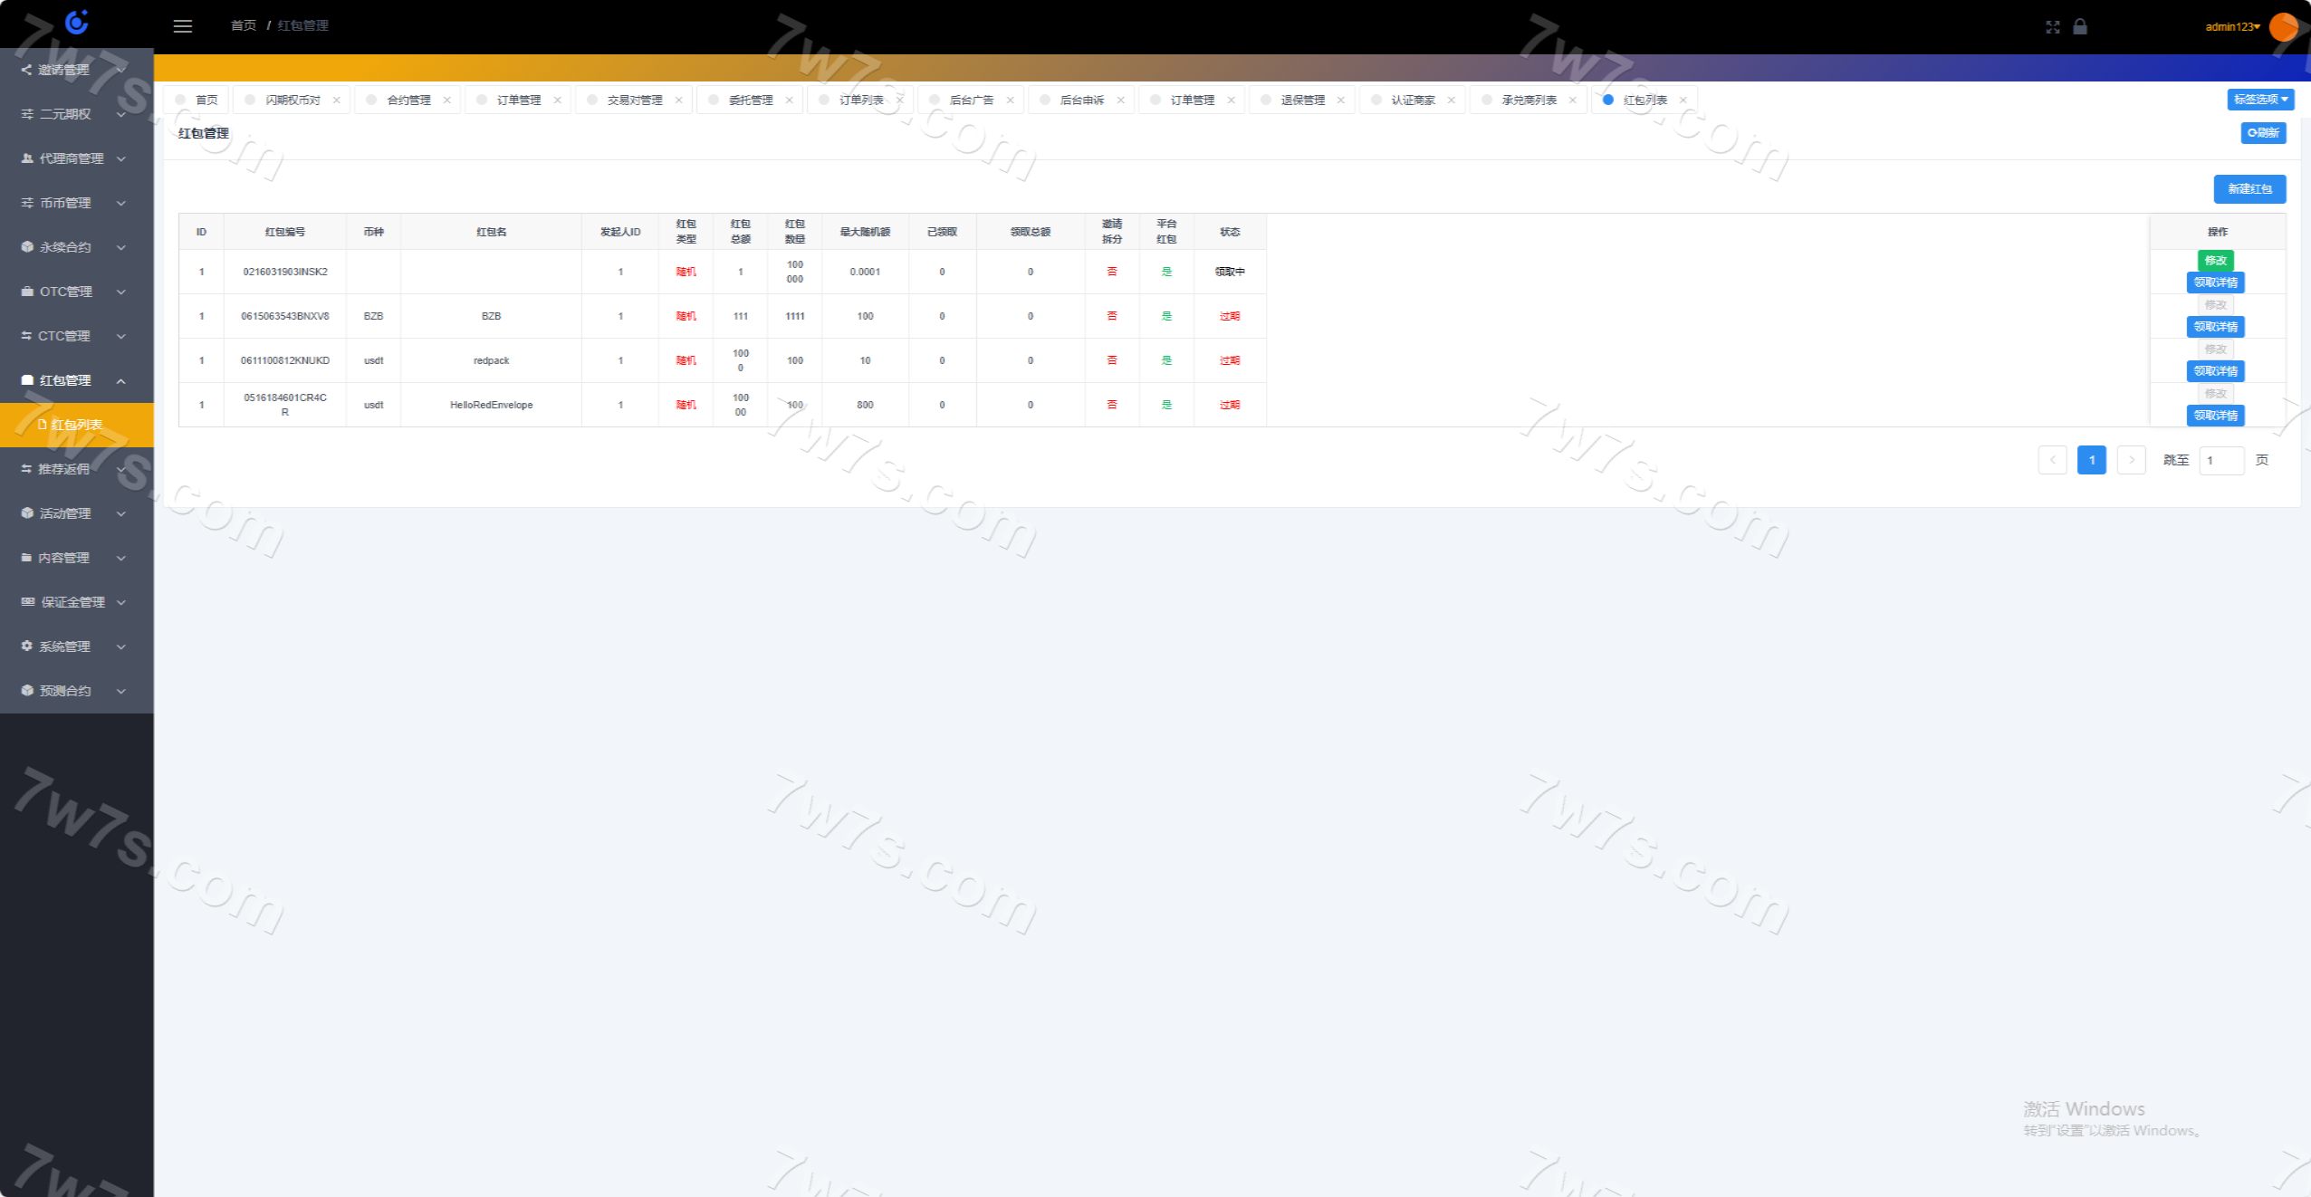Close the 红包列表 tab

tap(1683, 101)
